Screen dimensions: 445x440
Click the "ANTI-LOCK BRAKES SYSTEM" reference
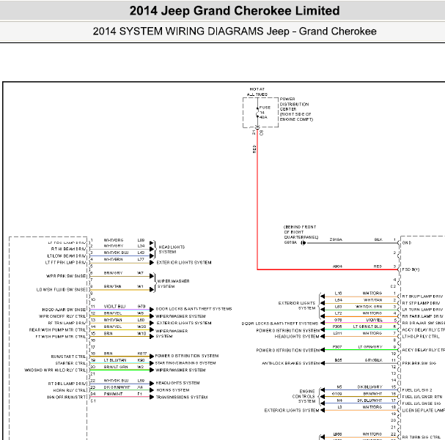point(291,363)
